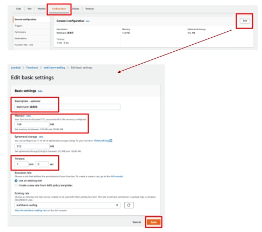
Task: Cancel editing basic settings
Action: click(x=137, y=222)
